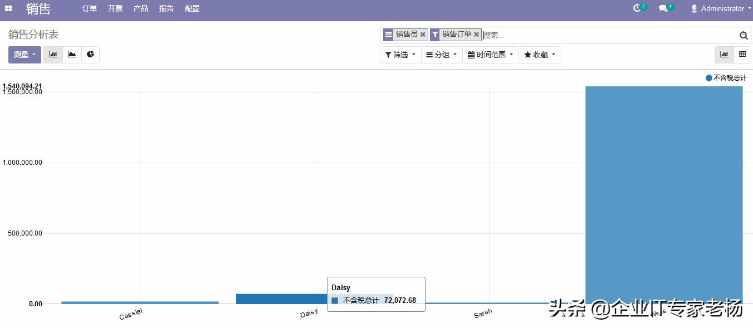The image size is (753, 328).
Task: Switch to pie chart mode
Action: click(x=90, y=55)
